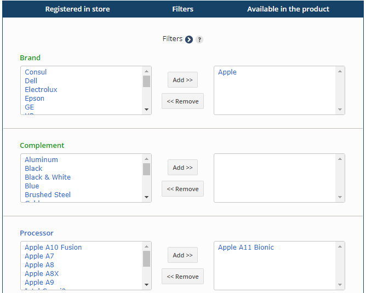Select Brushed Steel complement
Viewport: 366px width, 293px height.
click(x=48, y=195)
